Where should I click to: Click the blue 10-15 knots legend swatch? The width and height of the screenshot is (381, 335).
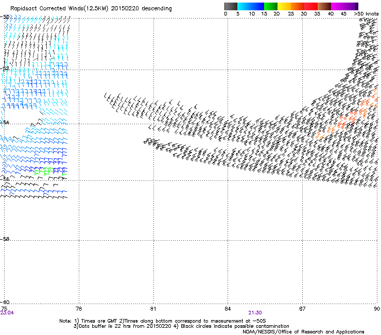257,6
